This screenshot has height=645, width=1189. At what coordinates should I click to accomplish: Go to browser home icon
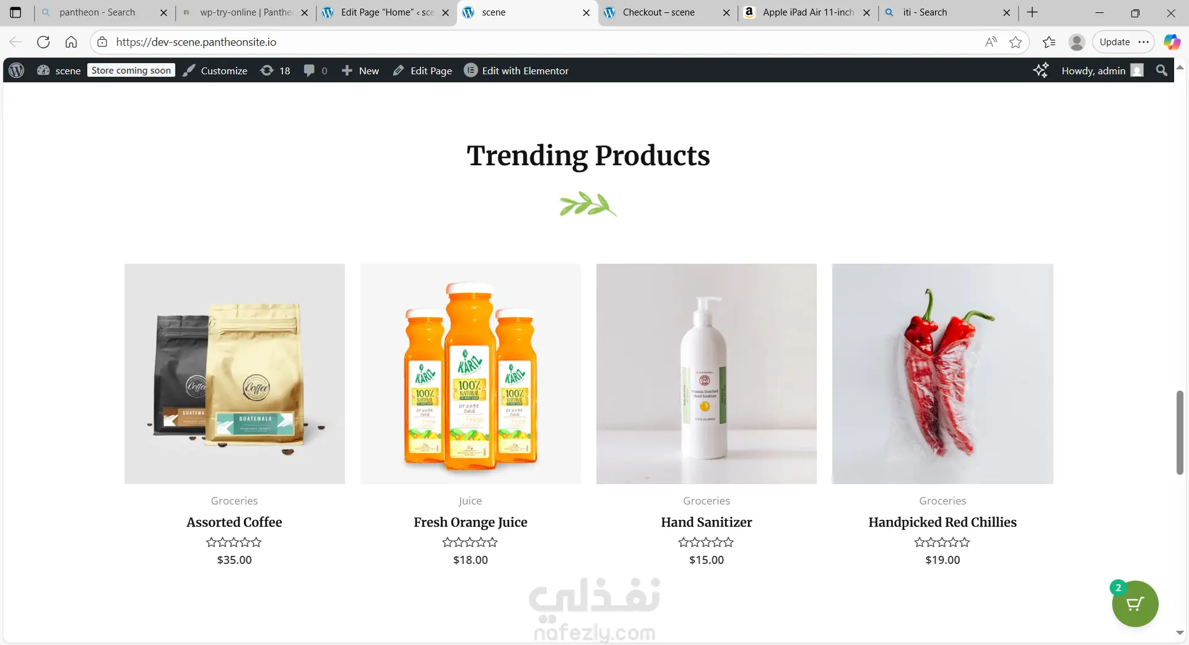[71, 42]
